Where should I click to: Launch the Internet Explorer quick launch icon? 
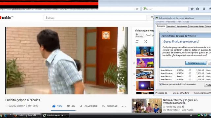(x=5, y=115)
